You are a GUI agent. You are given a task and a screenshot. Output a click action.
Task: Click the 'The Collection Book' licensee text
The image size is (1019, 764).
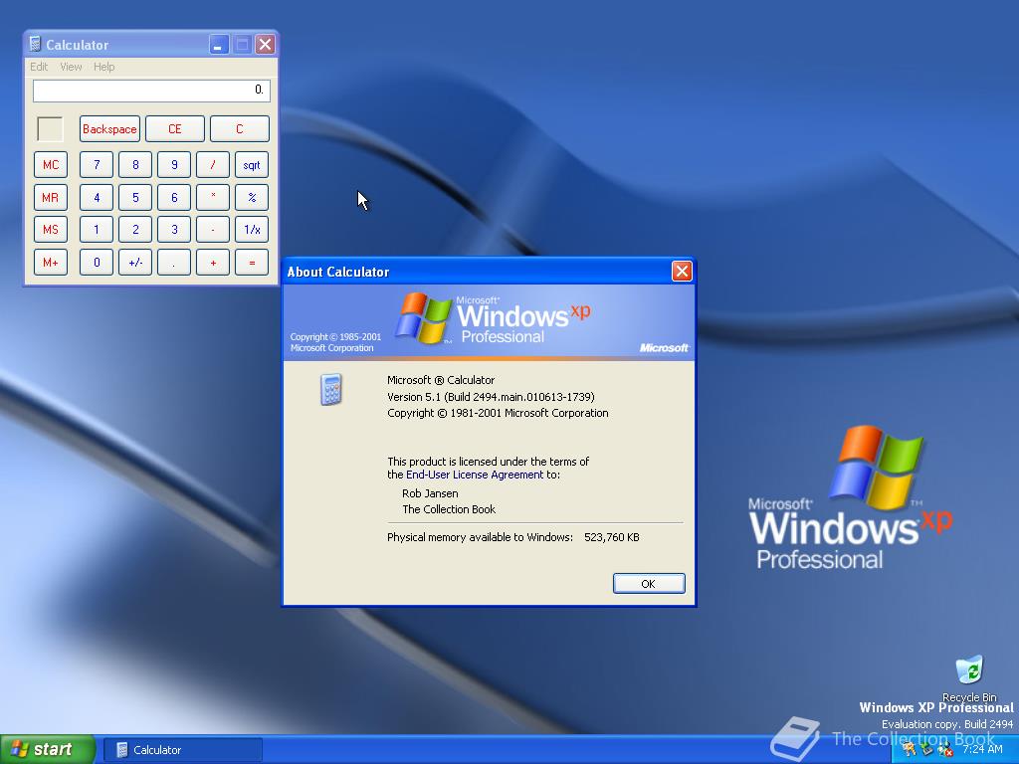[449, 509]
